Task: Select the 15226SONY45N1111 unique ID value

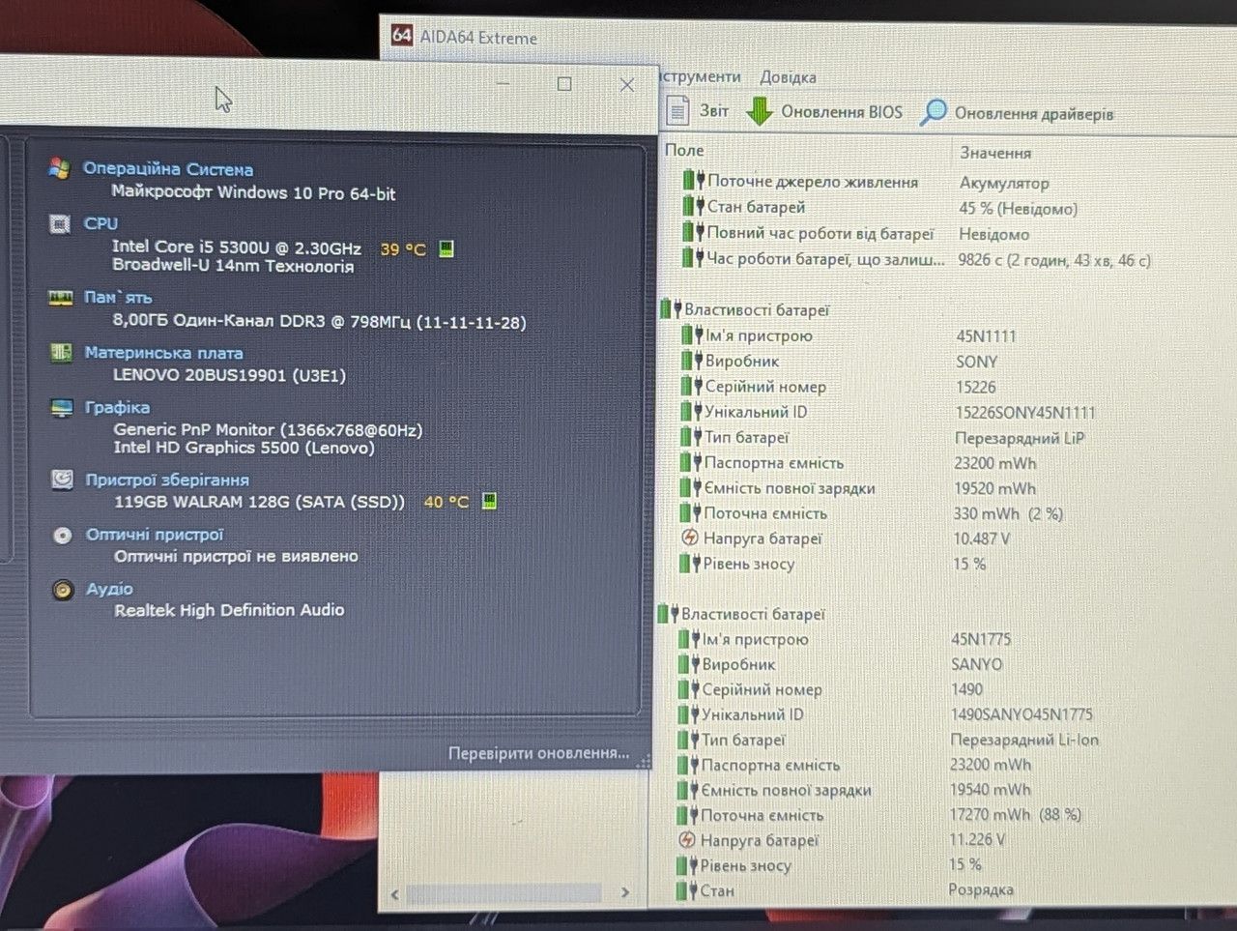Action: (1025, 412)
